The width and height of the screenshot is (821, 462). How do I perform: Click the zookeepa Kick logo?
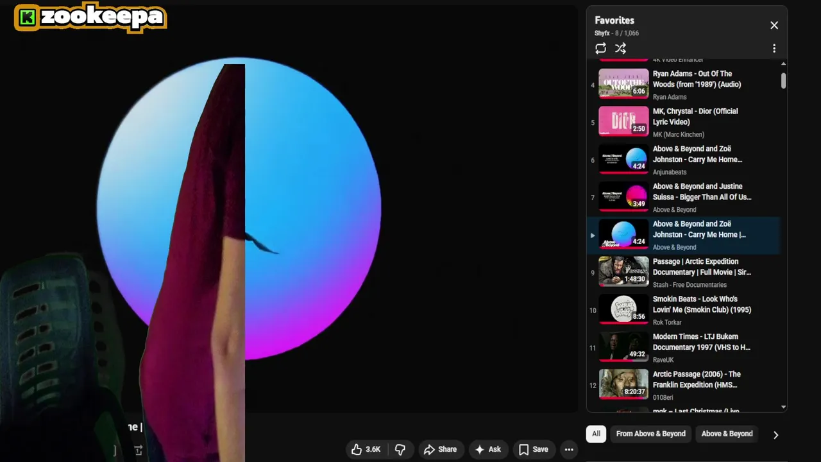tap(90, 17)
